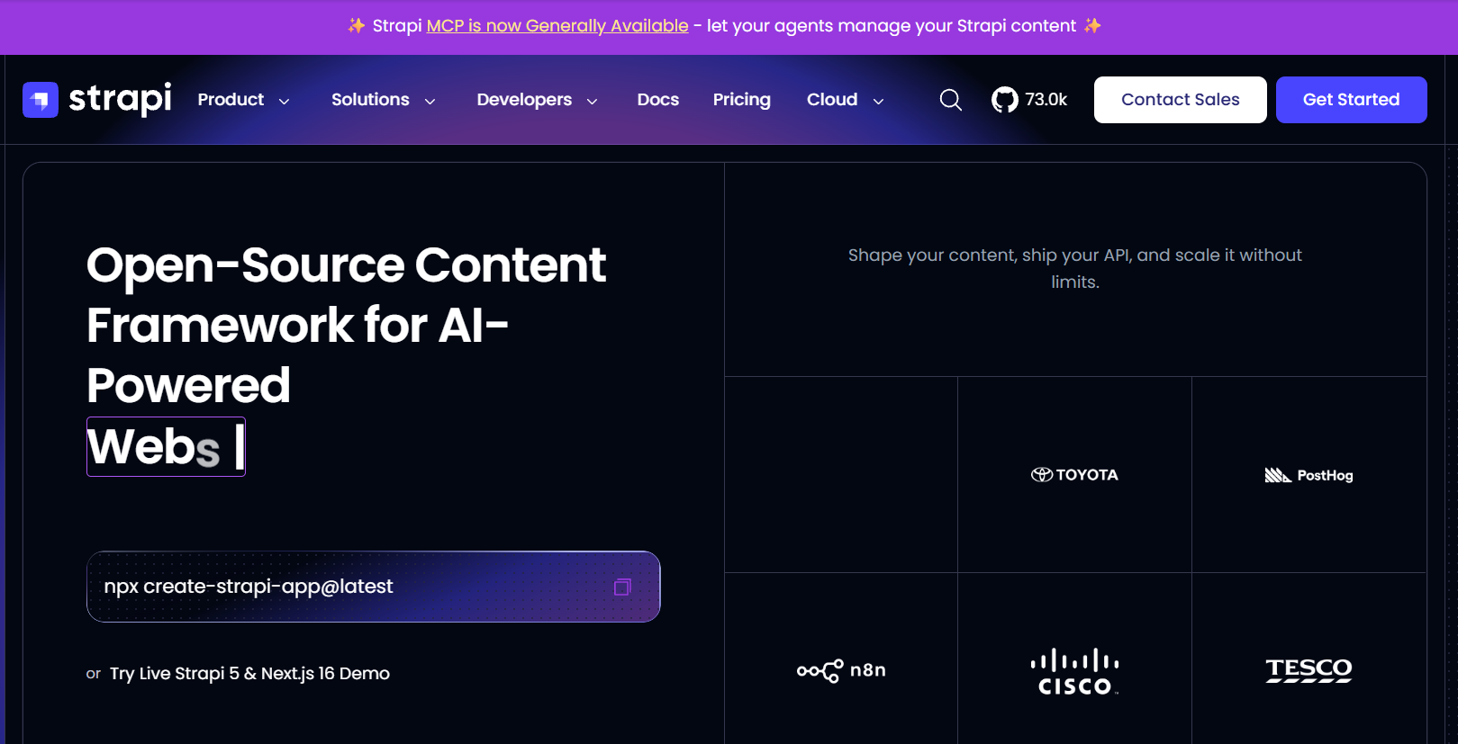Expand the Solutions dropdown menu
This screenshot has width=1458, height=744.
tap(384, 100)
